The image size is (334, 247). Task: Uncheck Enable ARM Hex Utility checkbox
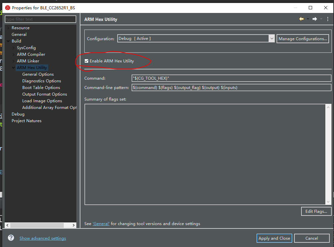pyautogui.click(x=86, y=61)
